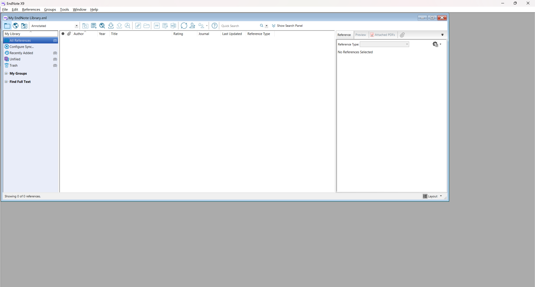Image resolution: width=535 pixels, height=287 pixels.
Task: Open the Window menu
Action: (x=80, y=9)
